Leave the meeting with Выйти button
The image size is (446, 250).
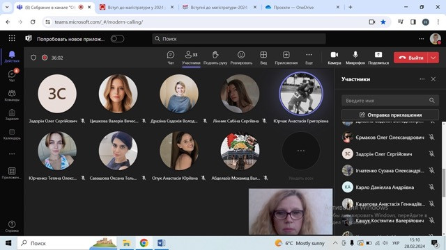[x=410, y=58]
